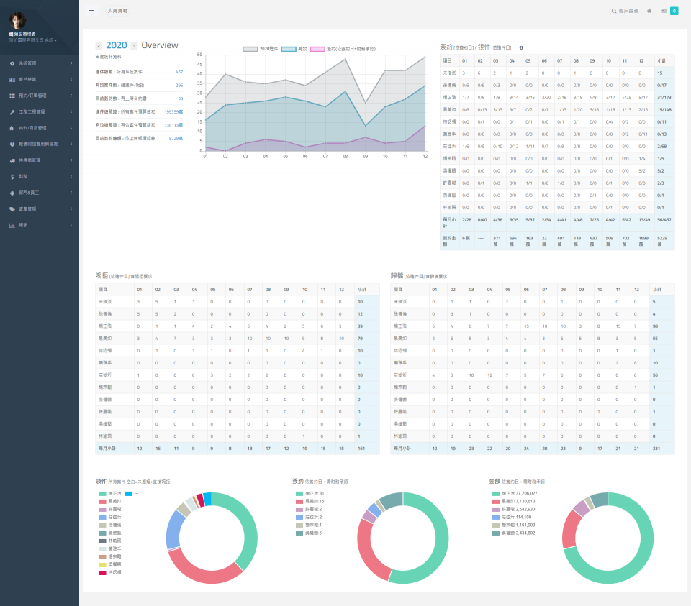Go to next year with the > button
This screenshot has width=691, height=606.
(x=135, y=46)
